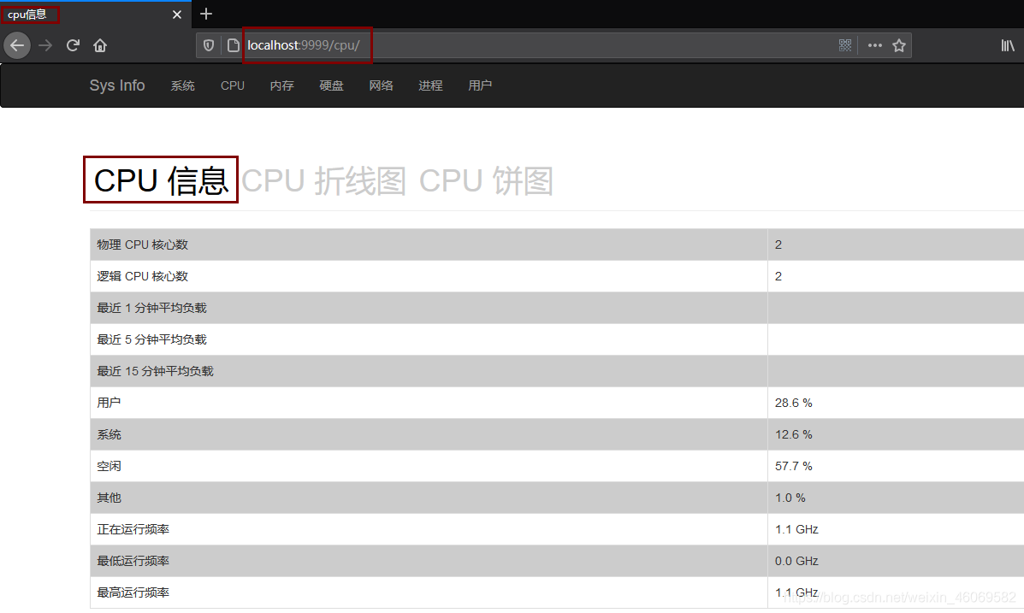
Task: Open the browser home page icon
Action: click(100, 45)
